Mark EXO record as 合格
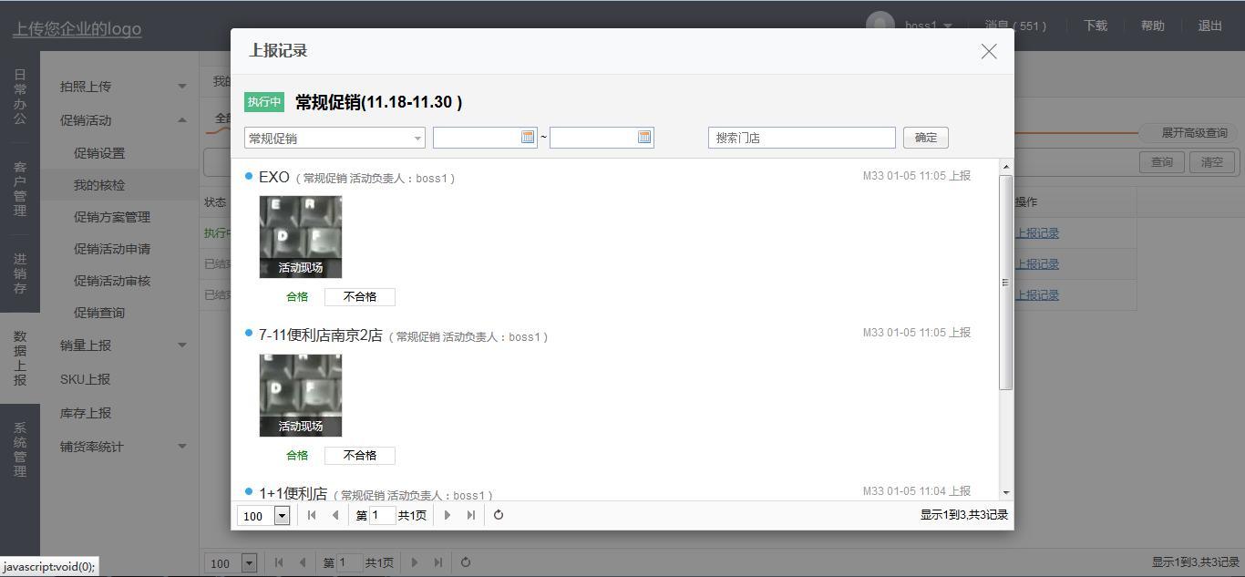Image resolution: width=1245 pixels, height=577 pixels. coord(297,297)
